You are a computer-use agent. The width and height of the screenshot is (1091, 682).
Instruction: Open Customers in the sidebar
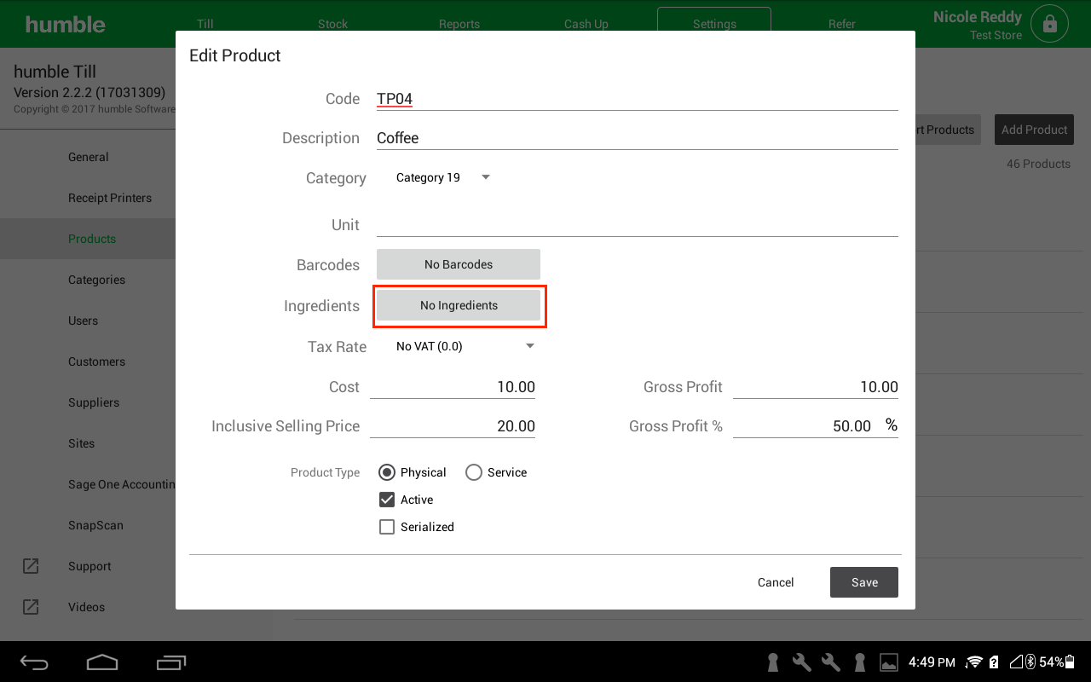coord(88,361)
